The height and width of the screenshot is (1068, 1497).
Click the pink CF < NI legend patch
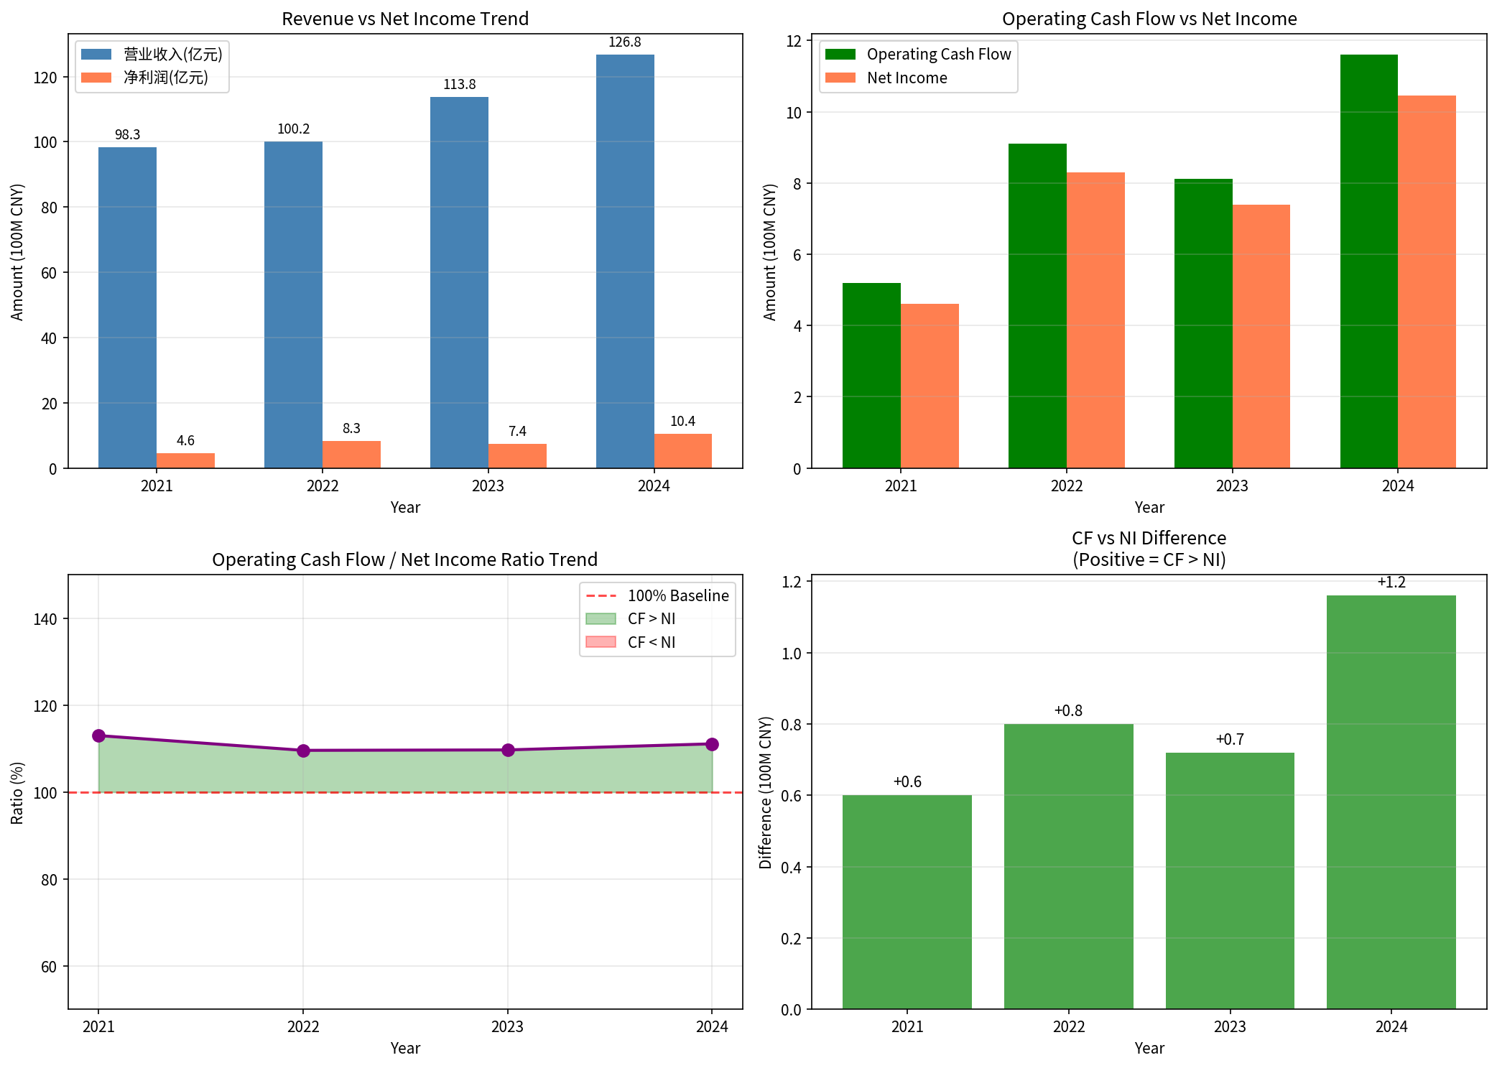(601, 642)
